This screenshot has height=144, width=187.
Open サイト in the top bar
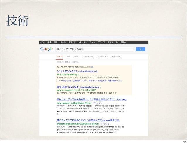point(92,42)
